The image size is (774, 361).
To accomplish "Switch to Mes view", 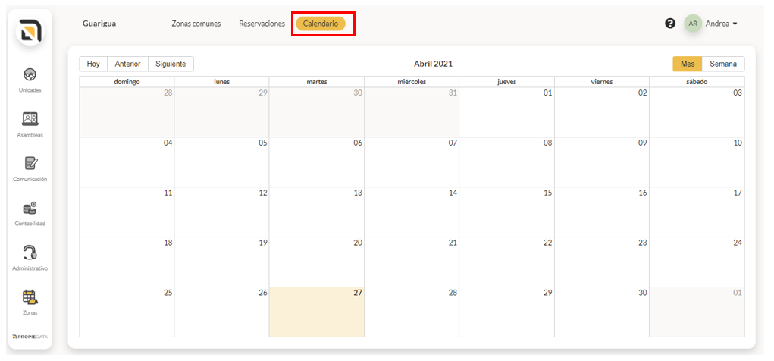I will [688, 64].
